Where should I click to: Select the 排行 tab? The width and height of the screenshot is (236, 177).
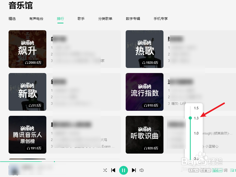click(60, 19)
